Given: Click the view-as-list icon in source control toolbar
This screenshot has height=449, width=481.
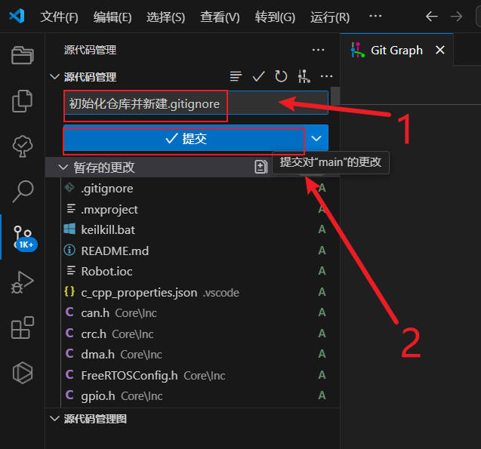Looking at the screenshot, I should coord(236,76).
